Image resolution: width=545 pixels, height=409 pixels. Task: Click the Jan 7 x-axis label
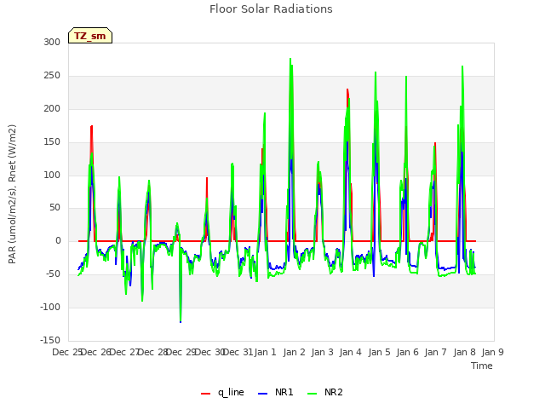point(435,352)
